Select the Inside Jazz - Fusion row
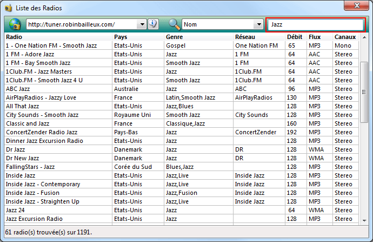This screenshot has width=373, height=242. point(181,193)
